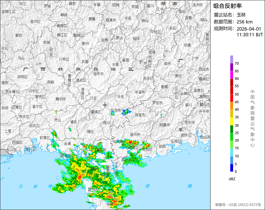Click the star marker beside 上林
265x210 pixels.
[x=40, y=63]
